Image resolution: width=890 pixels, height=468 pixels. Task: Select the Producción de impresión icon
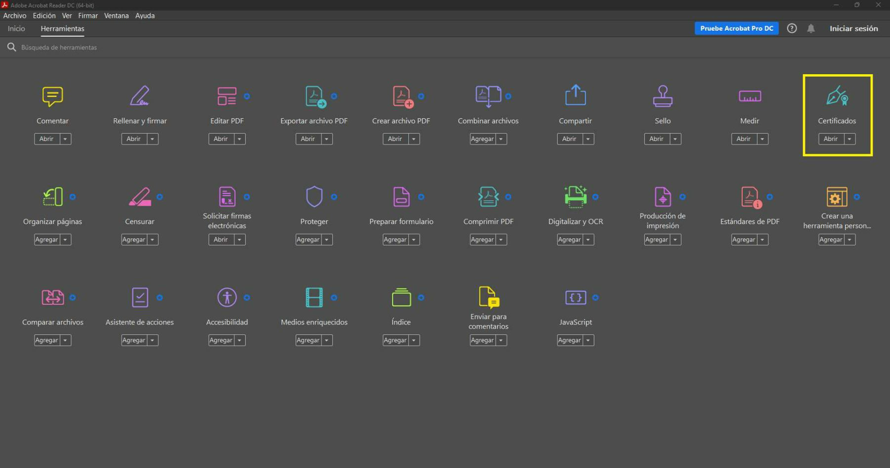[x=663, y=196]
